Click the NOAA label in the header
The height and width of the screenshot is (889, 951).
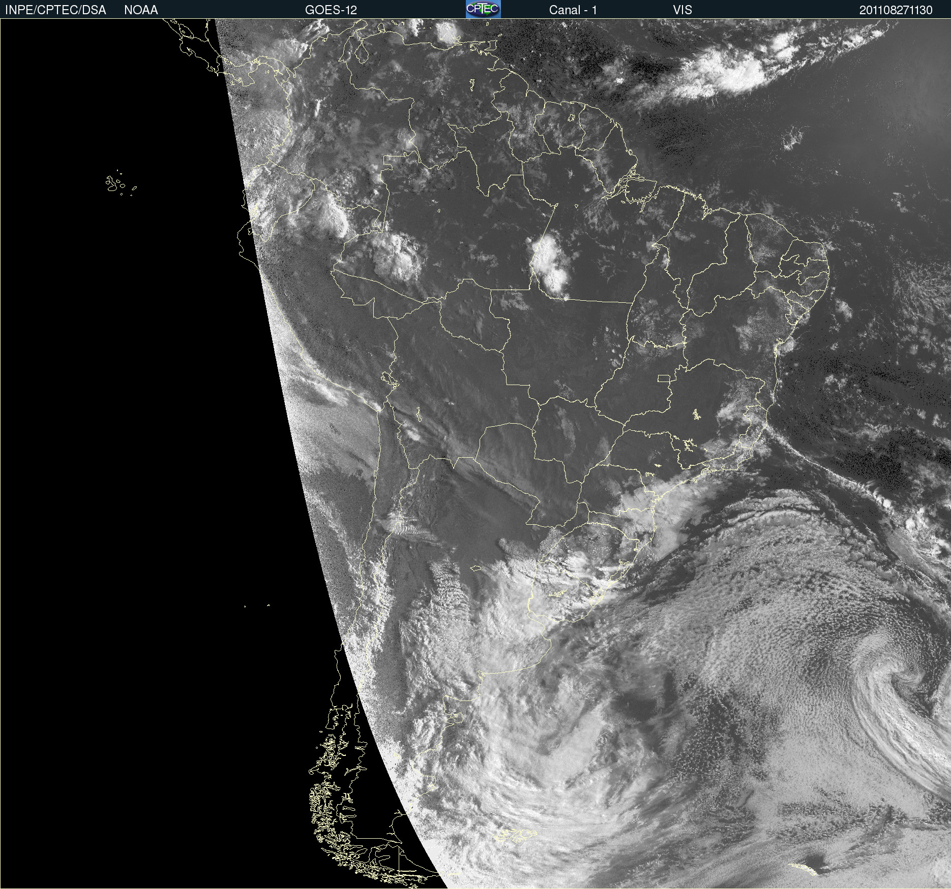pyautogui.click(x=141, y=10)
